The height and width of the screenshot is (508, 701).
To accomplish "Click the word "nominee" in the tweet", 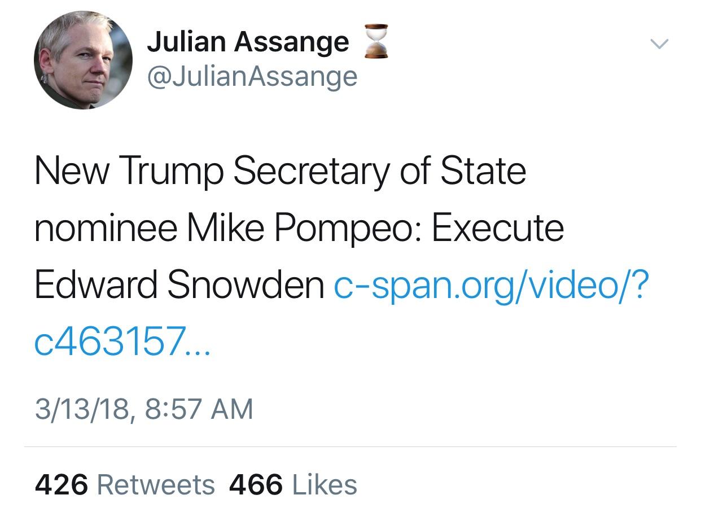I will 106,229.
